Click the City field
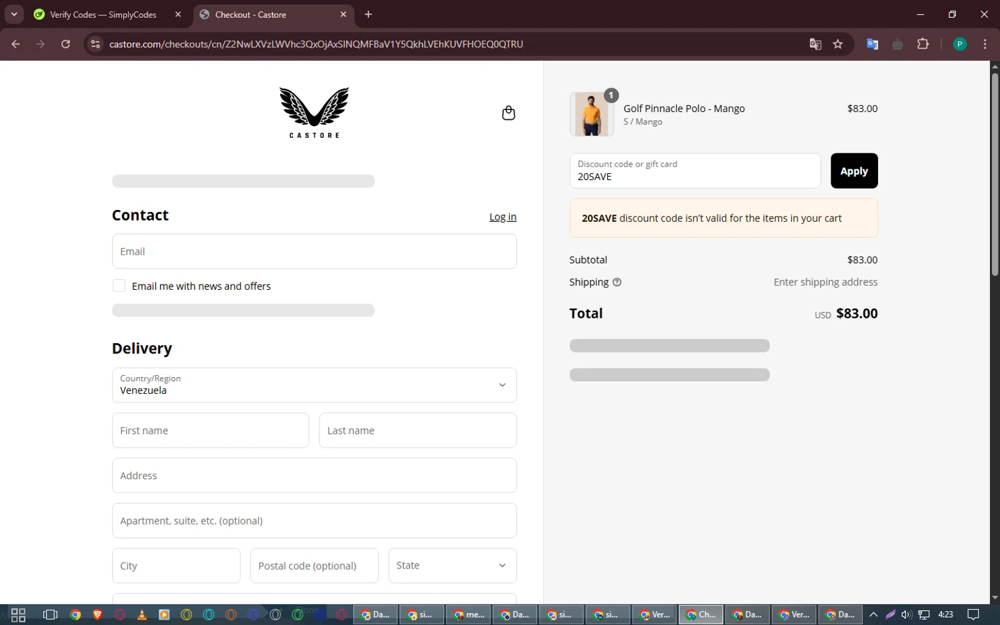 (176, 566)
